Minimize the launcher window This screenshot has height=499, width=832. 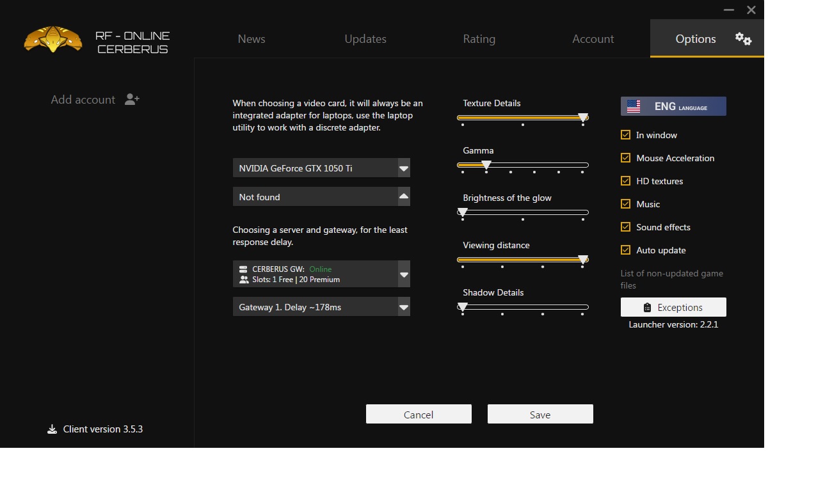729,10
